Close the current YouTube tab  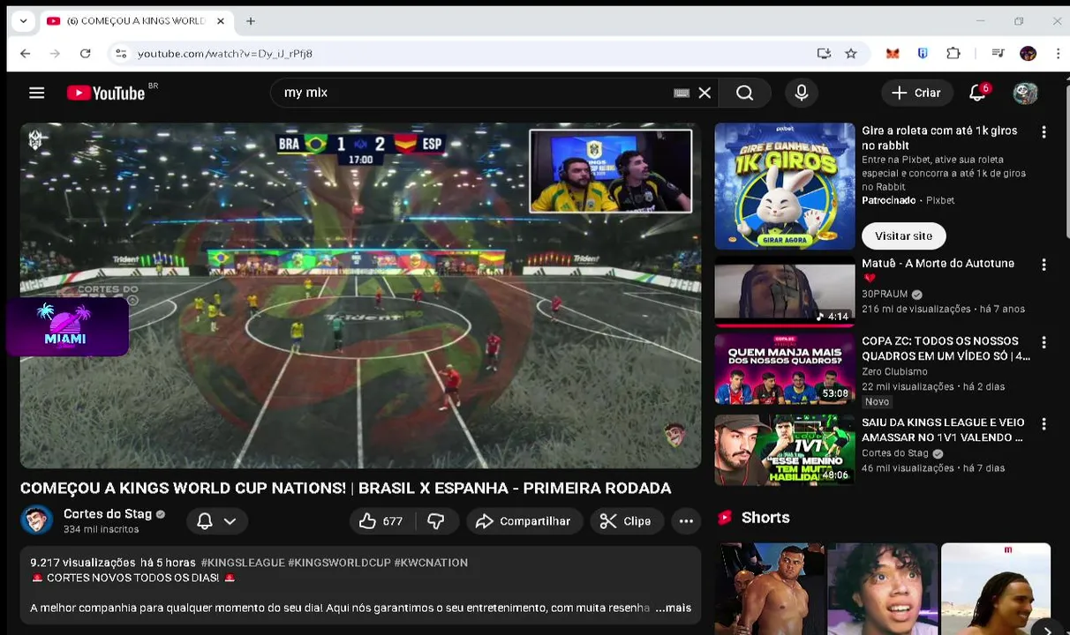221,21
